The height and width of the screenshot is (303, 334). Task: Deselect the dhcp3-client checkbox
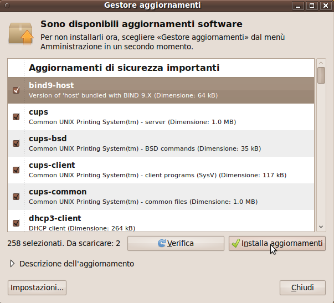pyautogui.click(x=16, y=223)
